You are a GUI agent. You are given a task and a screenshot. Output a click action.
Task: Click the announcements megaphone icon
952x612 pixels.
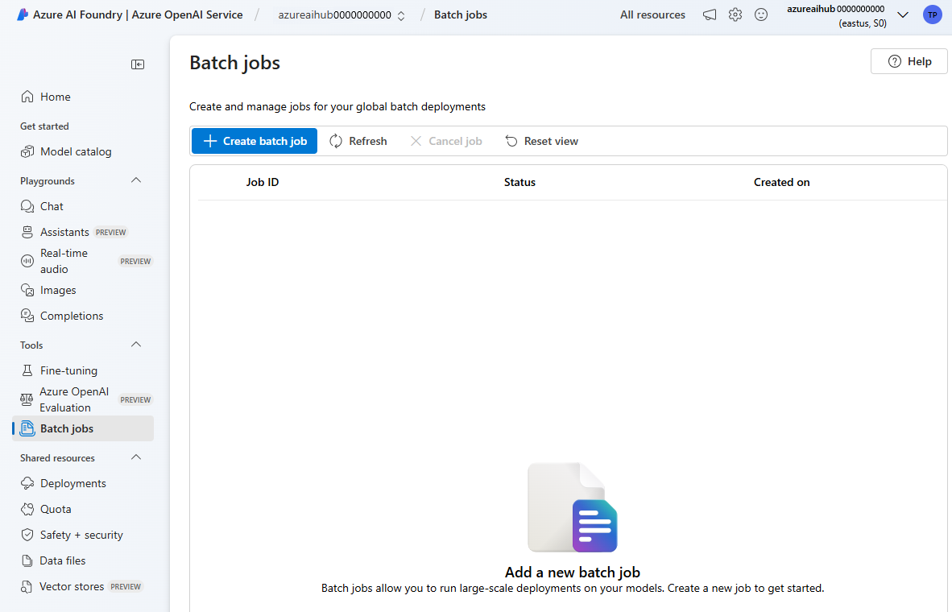tap(710, 14)
